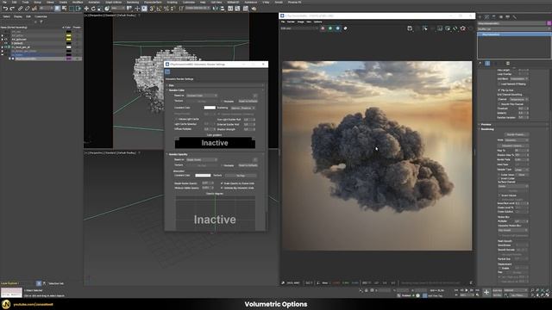This screenshot has width=552, height=310.
Task: Click Reset to Defaults under Smoke Opacity
Action: [248, 165]
